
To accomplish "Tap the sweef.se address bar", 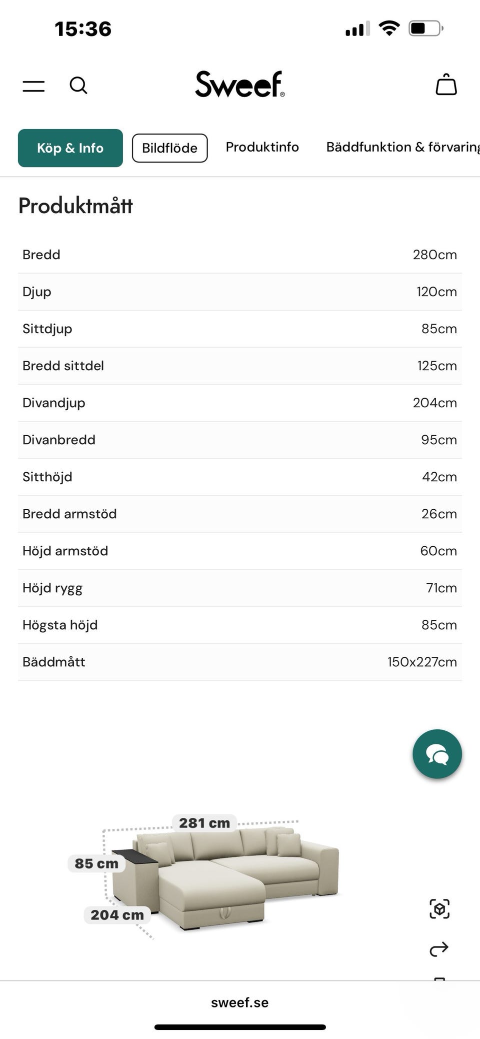I will pos(240,1002).
